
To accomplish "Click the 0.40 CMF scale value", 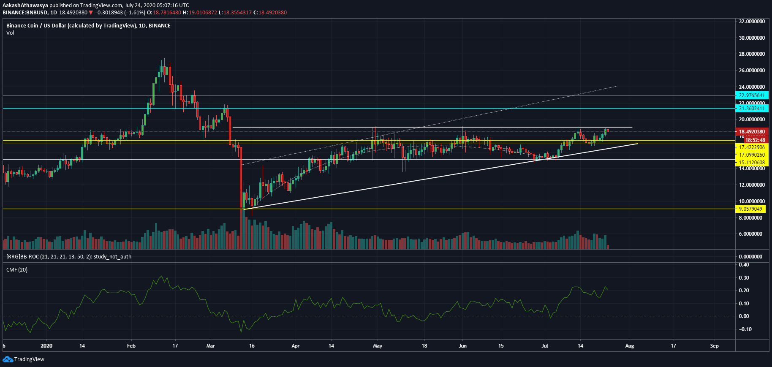I will pos(744,265).
